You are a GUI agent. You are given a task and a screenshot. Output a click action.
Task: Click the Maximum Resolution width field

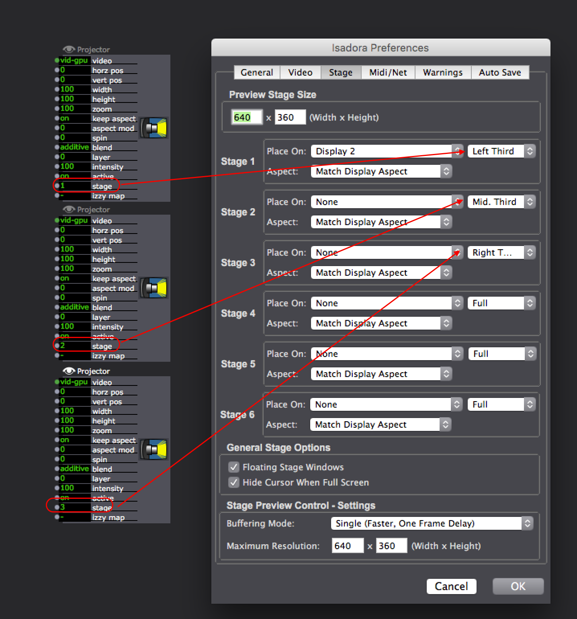[348, 546]
